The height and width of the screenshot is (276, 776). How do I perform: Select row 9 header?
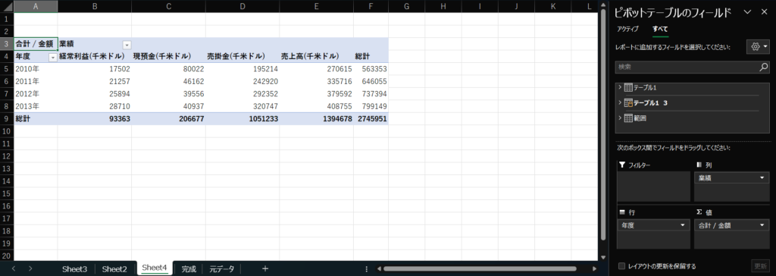click(x=7, y=119)
